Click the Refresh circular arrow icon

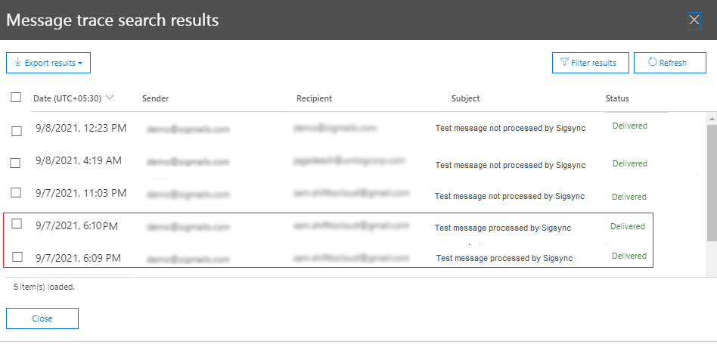652,63
